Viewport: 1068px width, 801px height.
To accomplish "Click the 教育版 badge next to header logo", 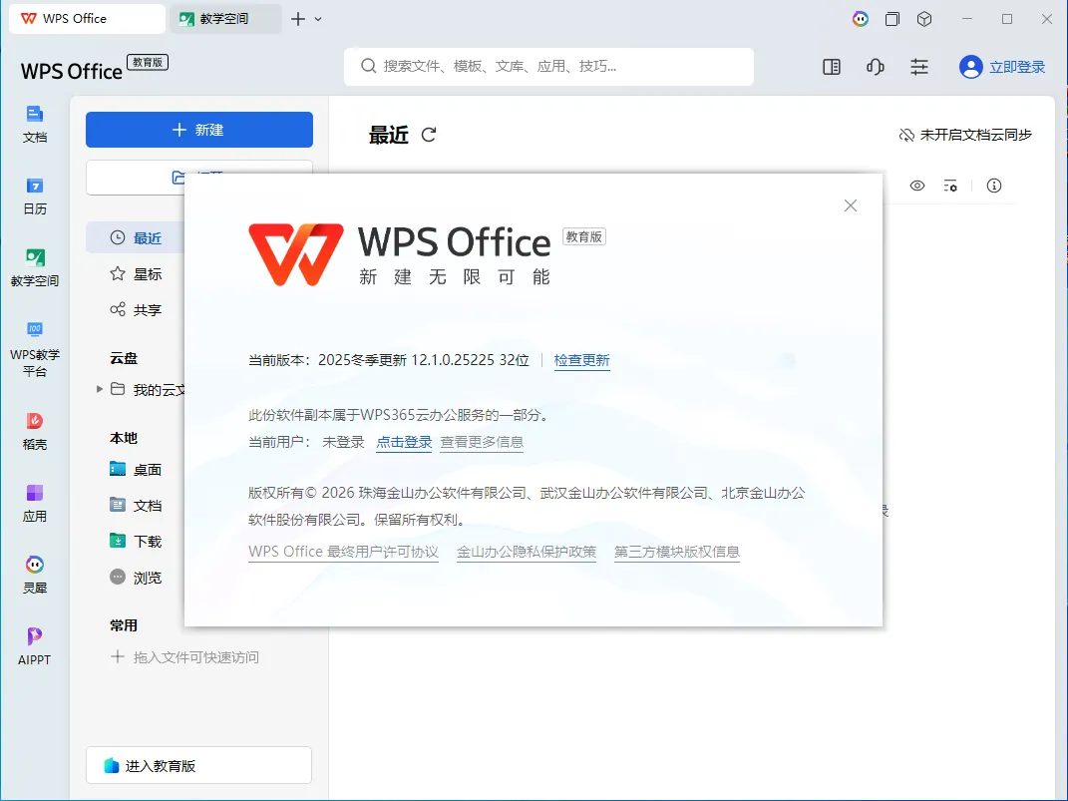I will [148, 63].
